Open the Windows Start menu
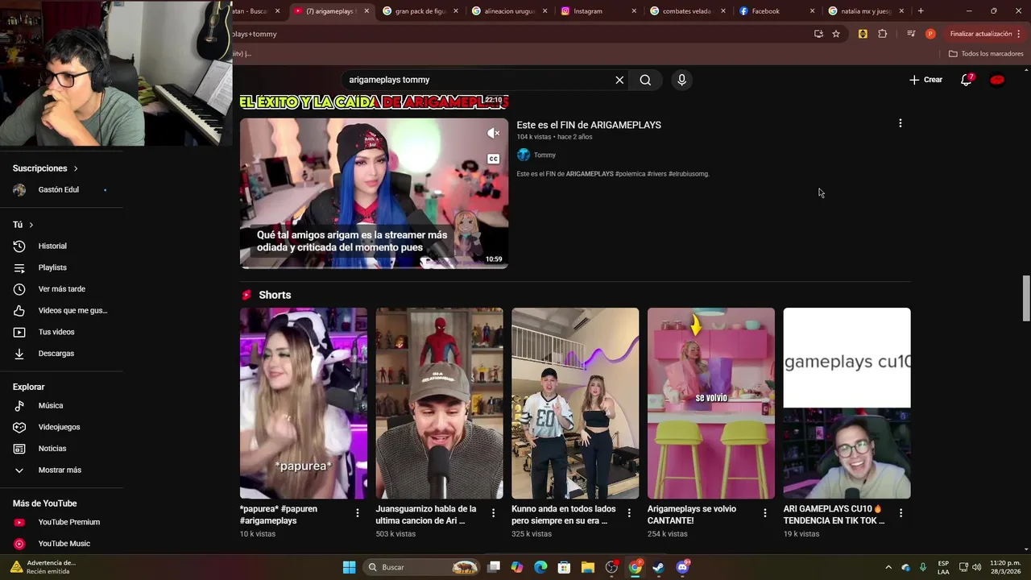The width and height of the screenshot is (1031, 580). (x=349, y=567)
